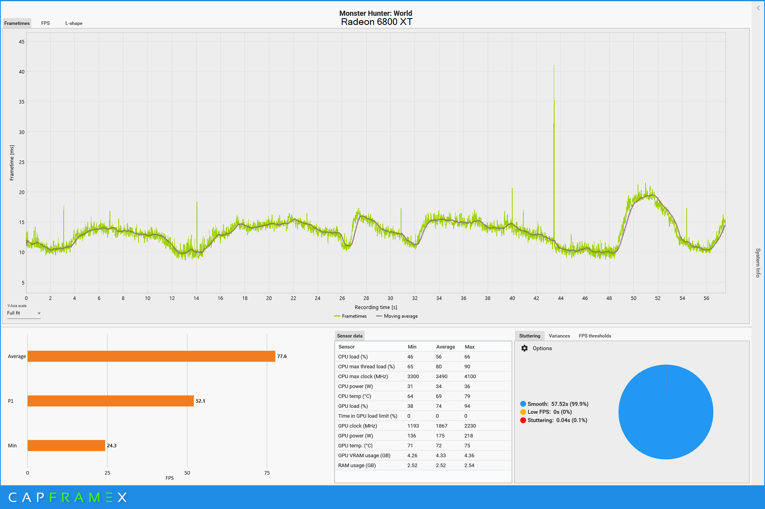
Task: Click the System Info vertical label
Action: [758, 263]
